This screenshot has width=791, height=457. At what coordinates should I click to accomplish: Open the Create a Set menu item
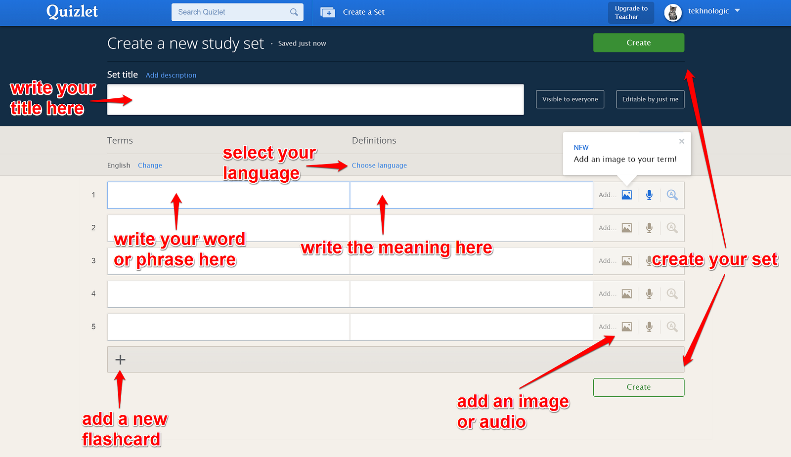point(363,12)
